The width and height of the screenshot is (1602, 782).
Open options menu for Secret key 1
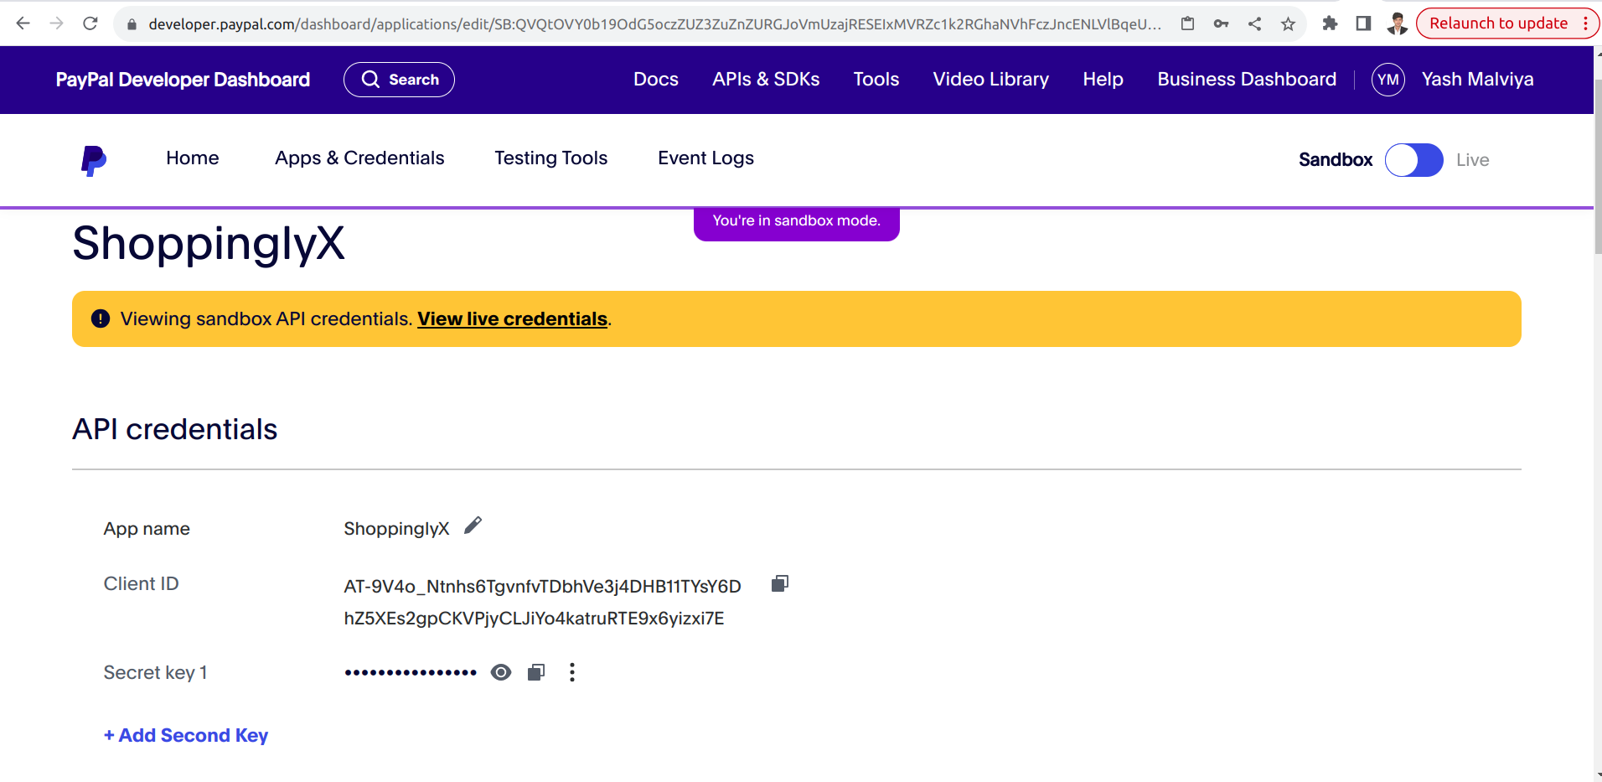click(571, 671)
